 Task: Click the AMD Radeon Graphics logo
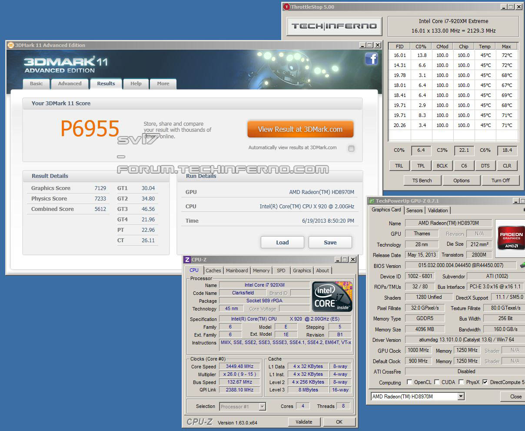coord(511,238)
